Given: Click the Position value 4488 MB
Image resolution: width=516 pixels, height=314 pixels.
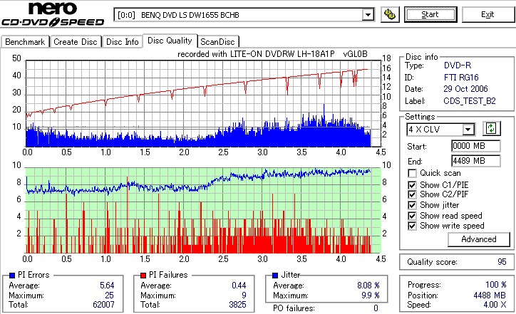Looking at the screenshot, I should click(490, 295).
